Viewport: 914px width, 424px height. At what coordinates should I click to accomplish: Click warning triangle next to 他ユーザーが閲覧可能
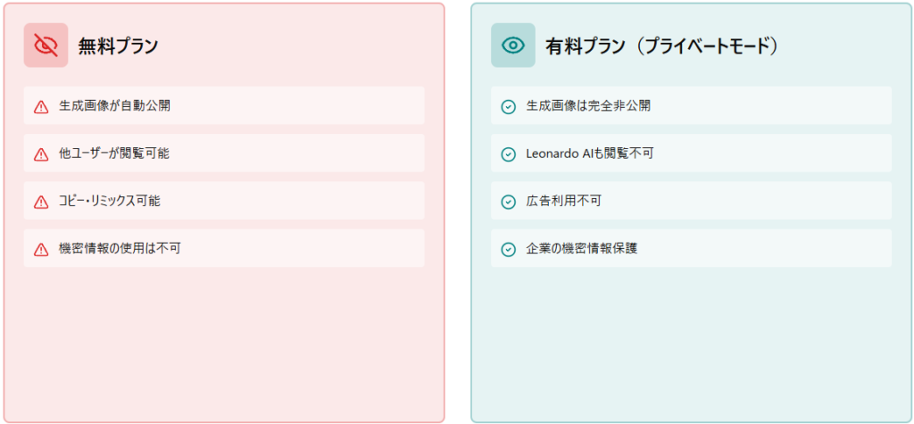(x=41, y=154)
